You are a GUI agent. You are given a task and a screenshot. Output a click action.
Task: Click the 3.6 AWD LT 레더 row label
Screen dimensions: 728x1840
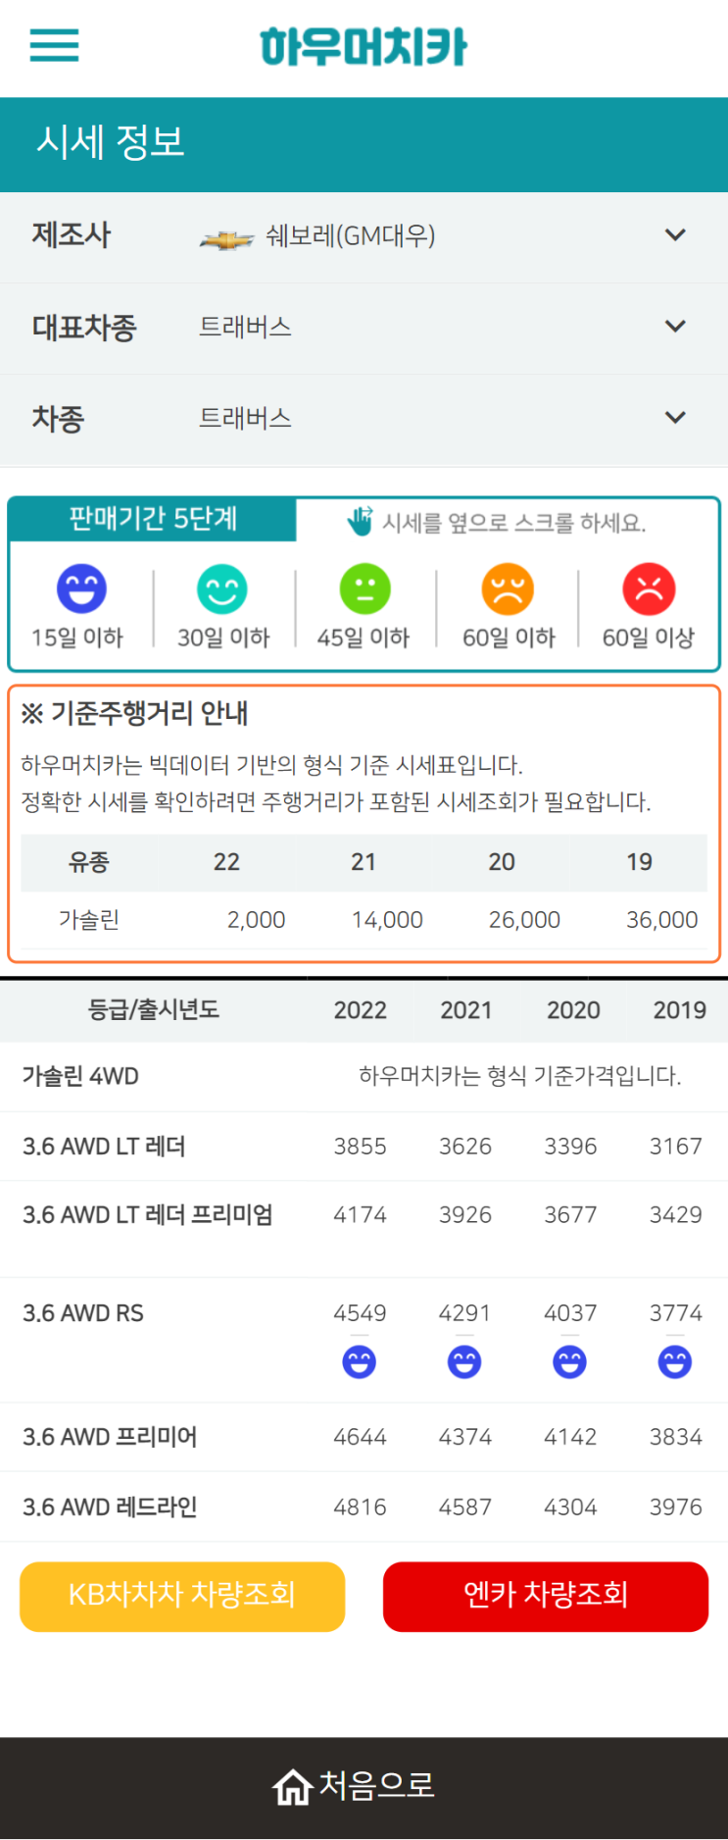pyautogui.click(x=104, y=1146)
